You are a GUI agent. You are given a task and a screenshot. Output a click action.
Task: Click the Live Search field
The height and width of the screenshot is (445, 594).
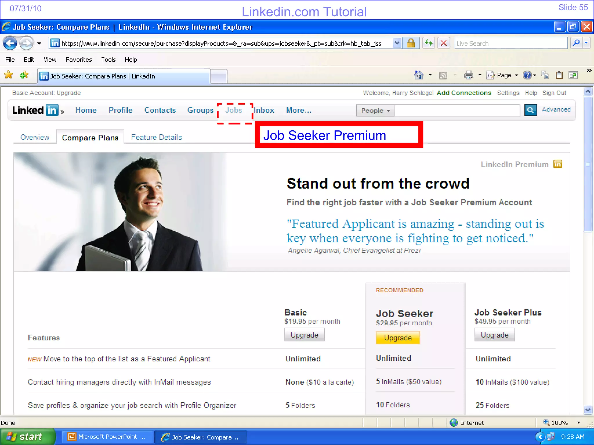511,43
